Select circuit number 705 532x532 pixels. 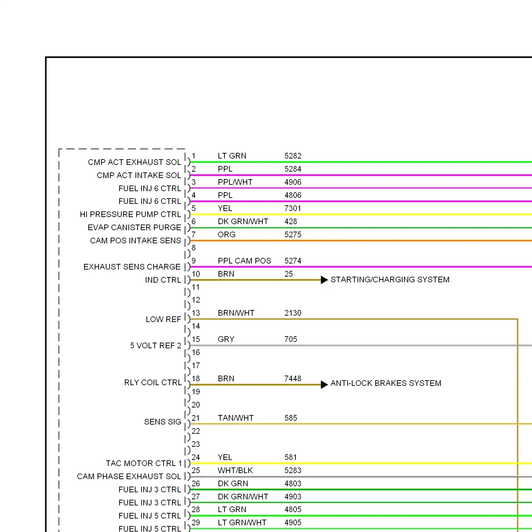(x=291, y=339)
